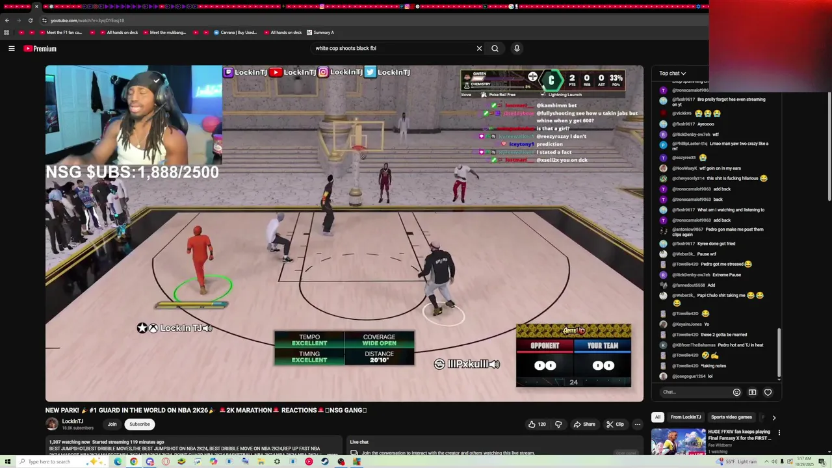
Task: Open the taskbar clock showing 5:57 AM
Action: [805, 461]
